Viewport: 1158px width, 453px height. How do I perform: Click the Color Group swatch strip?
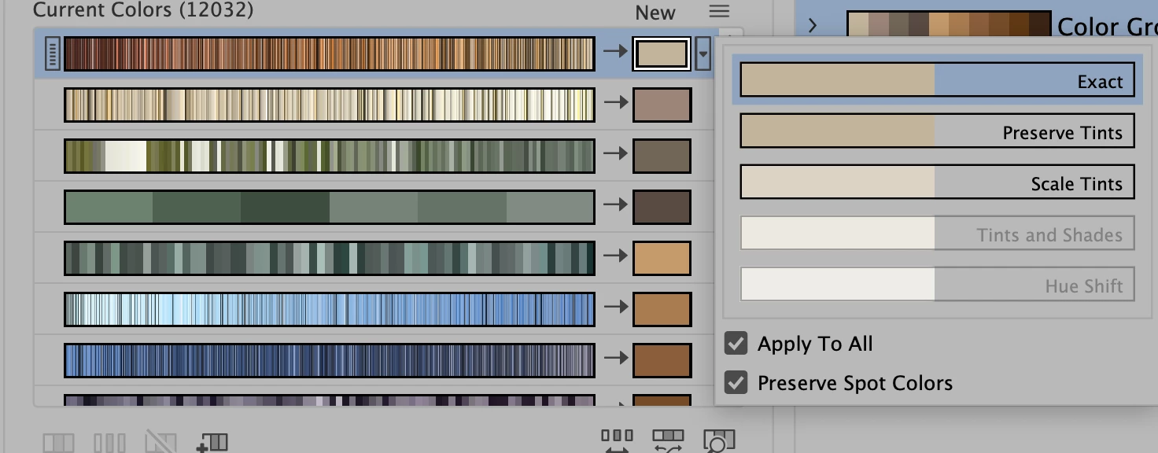coord(949,25)
